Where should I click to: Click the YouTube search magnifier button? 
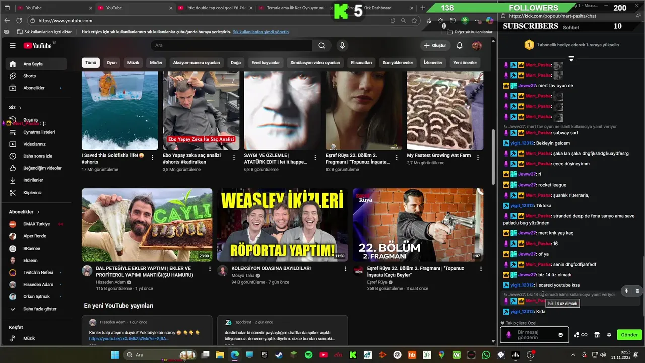[x=321, y=46]
